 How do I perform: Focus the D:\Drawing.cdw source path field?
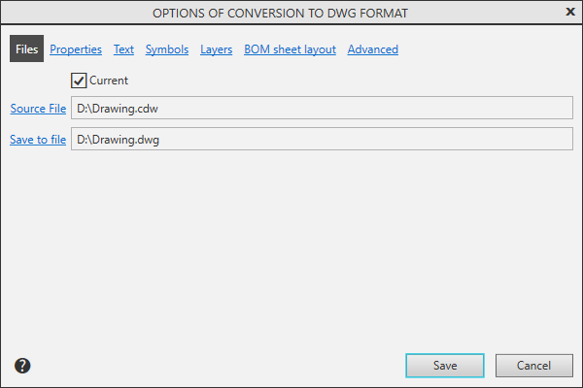point(322,109)
